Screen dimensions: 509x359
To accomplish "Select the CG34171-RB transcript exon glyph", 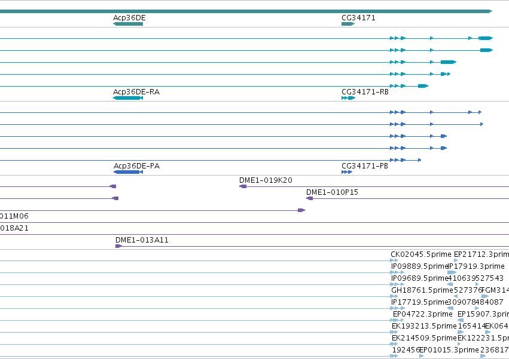I will (348, 98).
